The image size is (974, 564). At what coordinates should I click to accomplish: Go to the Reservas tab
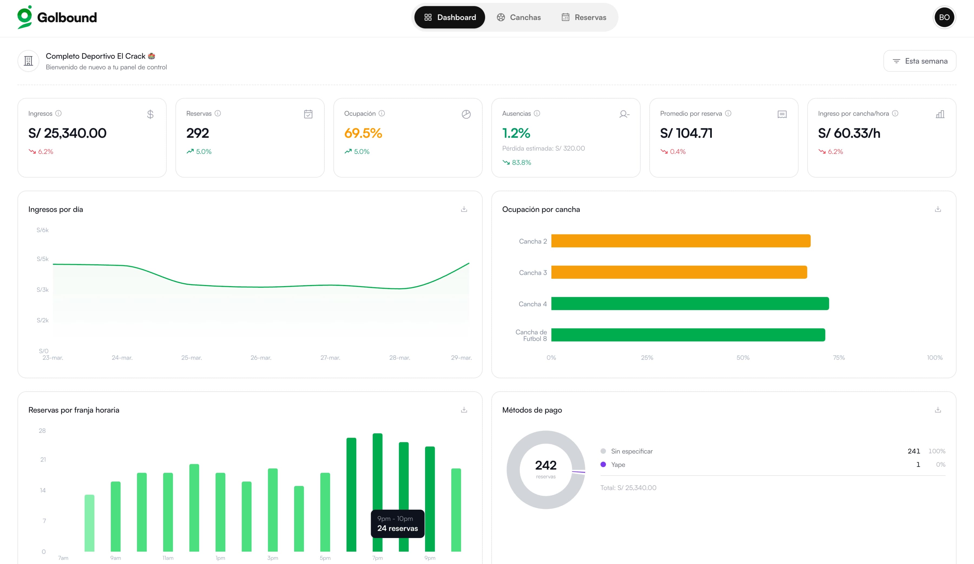[x=584, y=17]
